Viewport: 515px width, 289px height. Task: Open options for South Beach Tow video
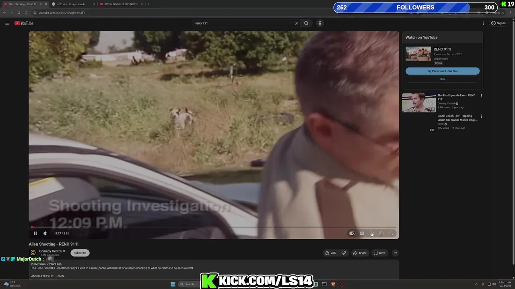click(481, 116)
